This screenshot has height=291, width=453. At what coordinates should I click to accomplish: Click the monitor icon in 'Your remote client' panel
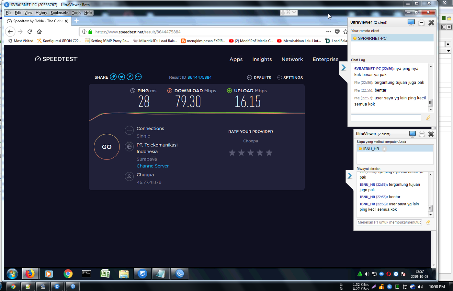point(411,22)
